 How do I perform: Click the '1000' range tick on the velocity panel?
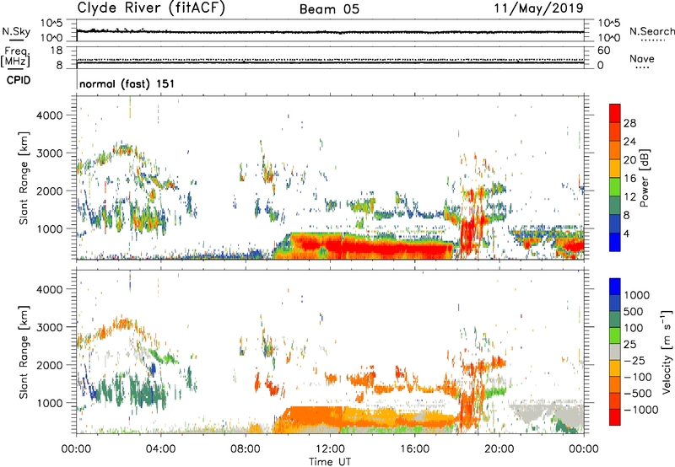point(49,403)
